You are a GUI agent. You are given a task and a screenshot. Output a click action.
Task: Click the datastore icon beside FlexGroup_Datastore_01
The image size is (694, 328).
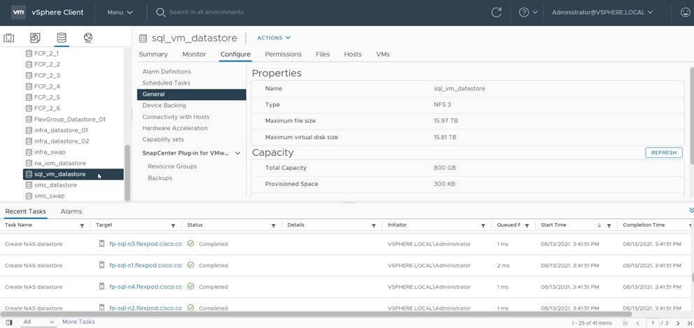[29, 120]
